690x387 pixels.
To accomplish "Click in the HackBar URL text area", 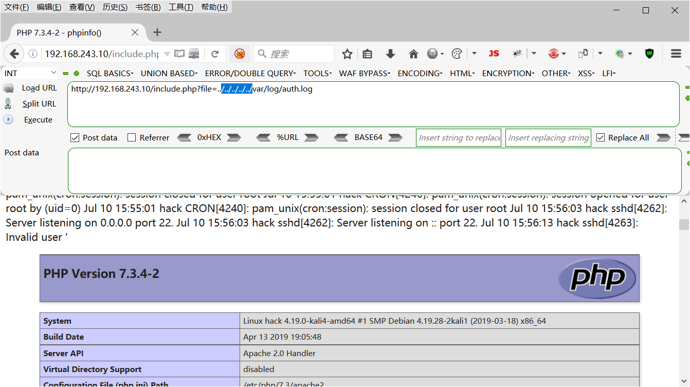I will (373, 104).
